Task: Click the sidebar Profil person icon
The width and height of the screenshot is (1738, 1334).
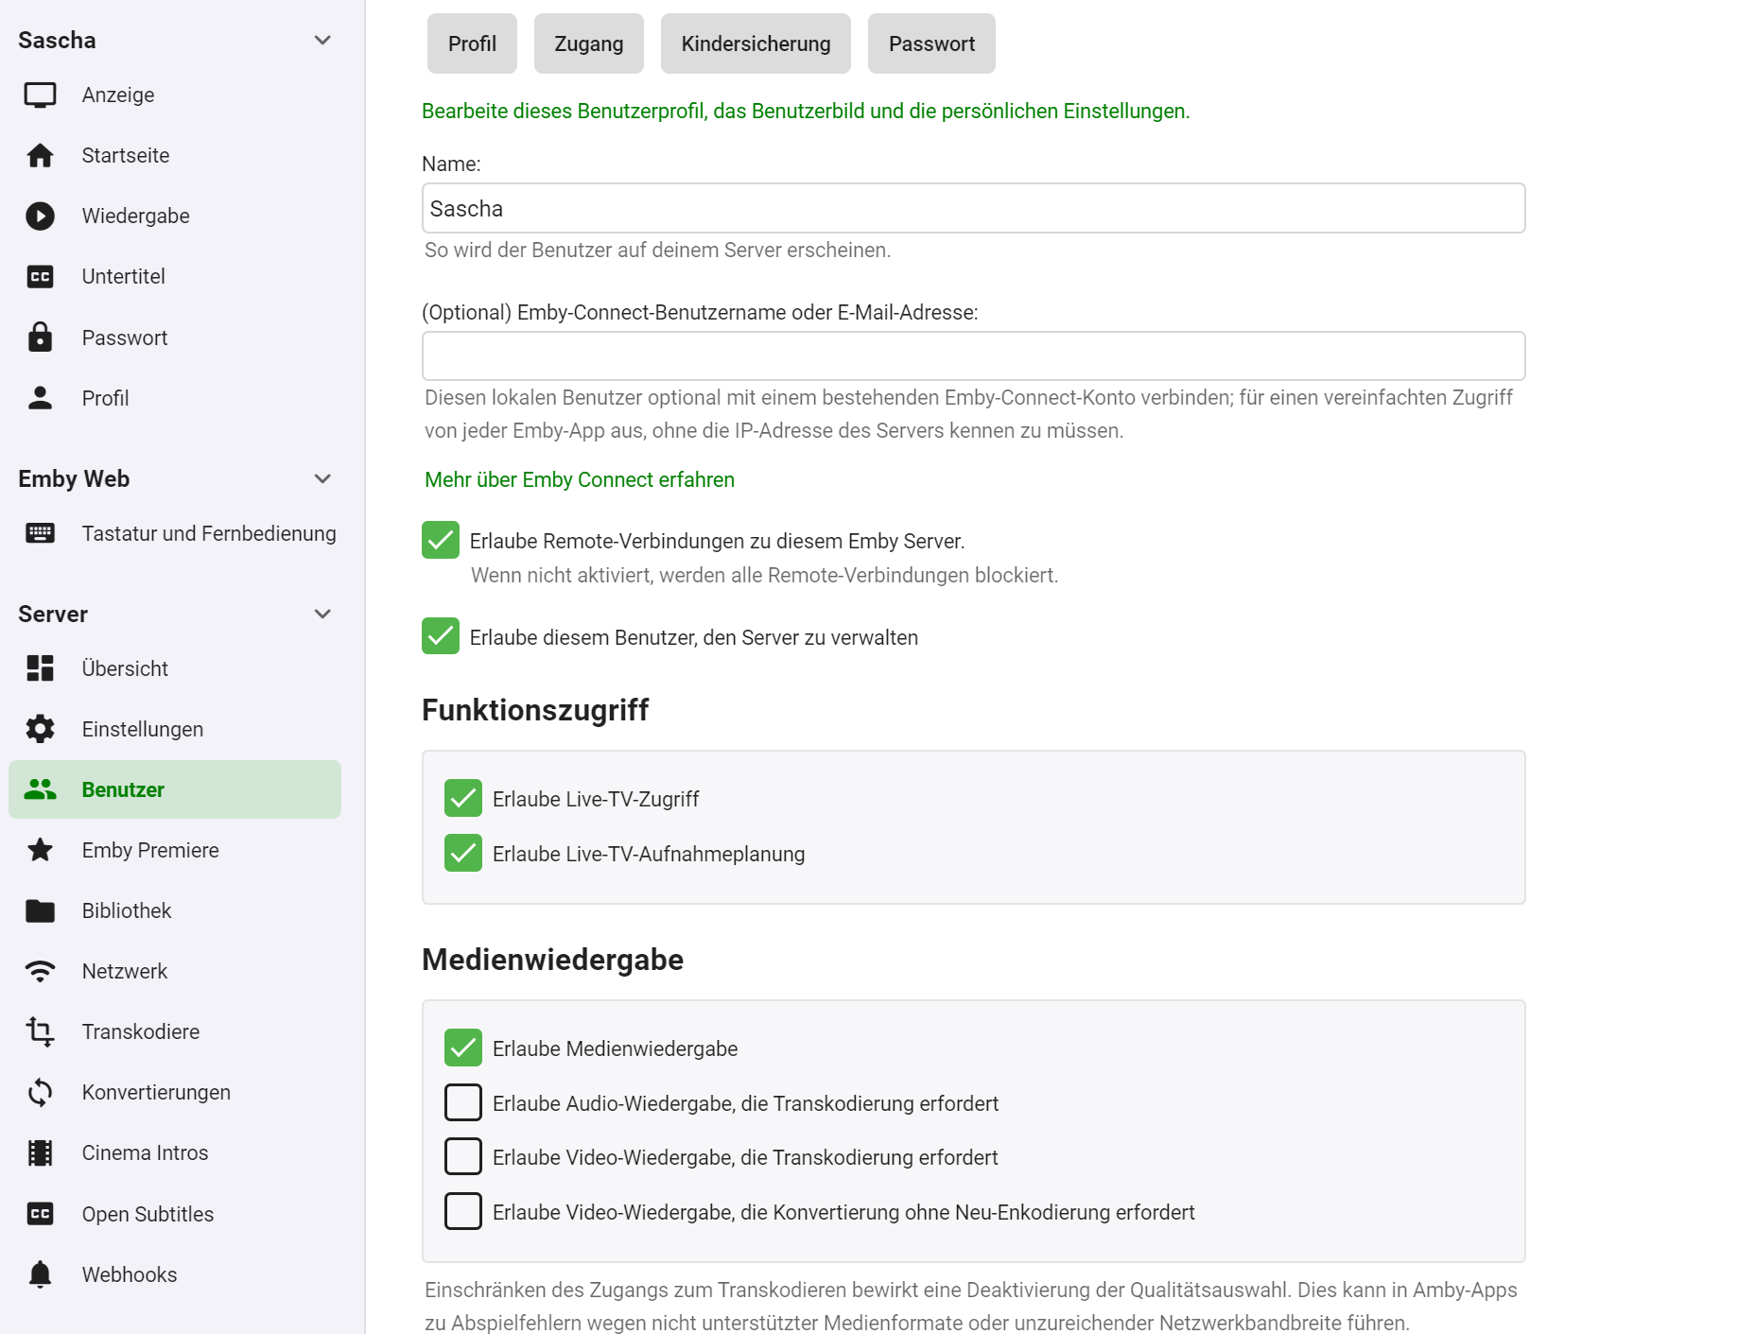Action: [x=40, y=398]
